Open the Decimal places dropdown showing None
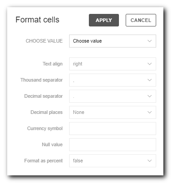 [x=113, y=112]
